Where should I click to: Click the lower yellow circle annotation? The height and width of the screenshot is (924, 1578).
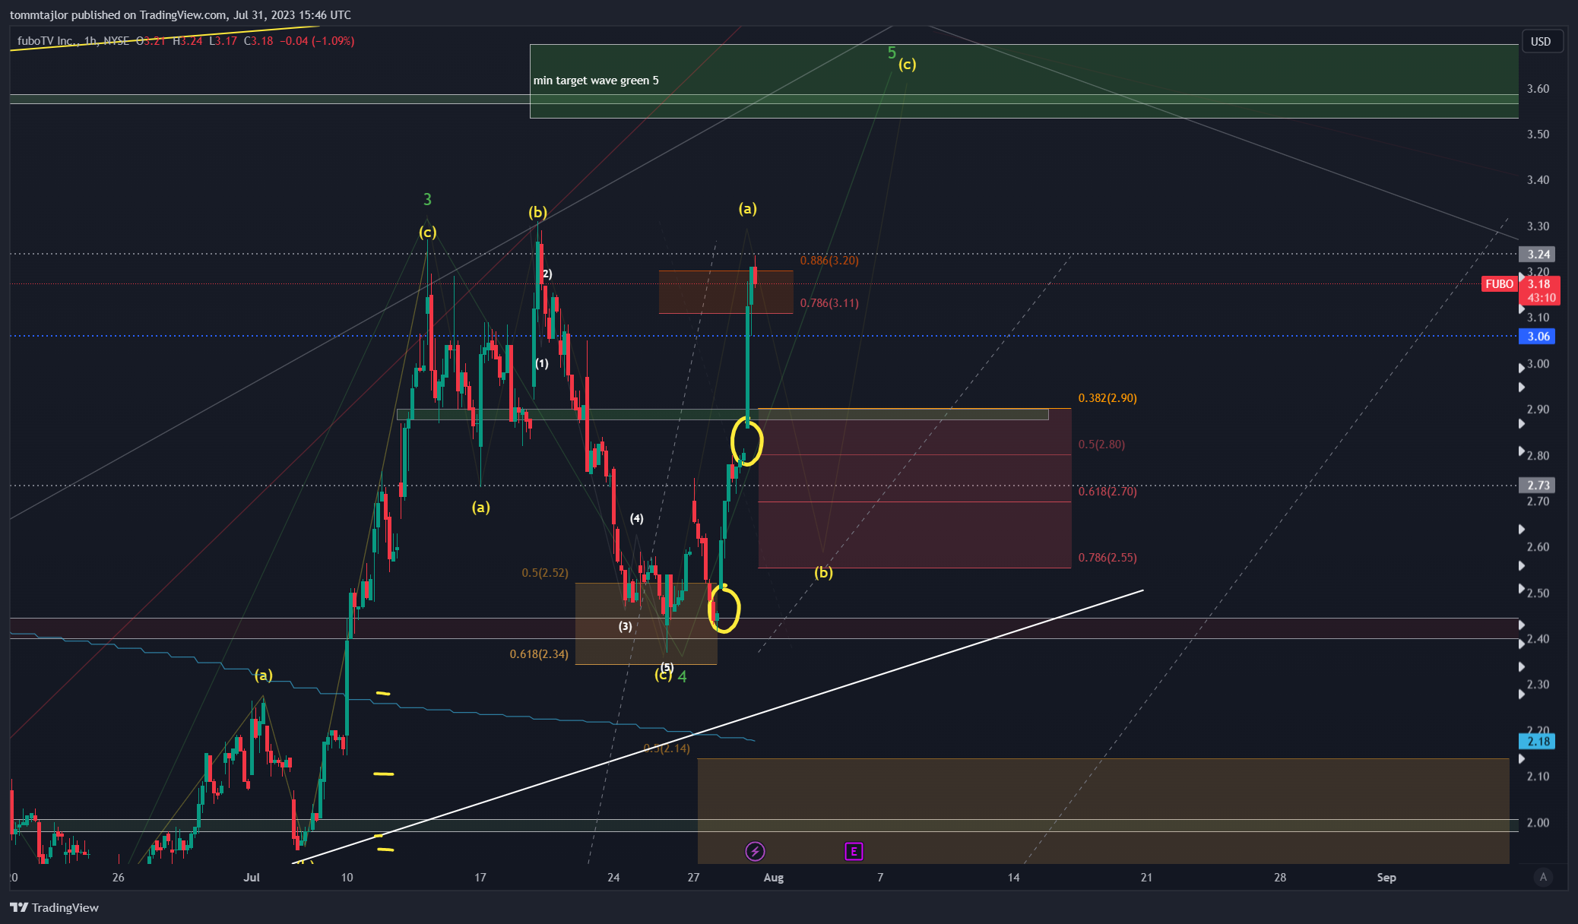[x=724, y=608]
